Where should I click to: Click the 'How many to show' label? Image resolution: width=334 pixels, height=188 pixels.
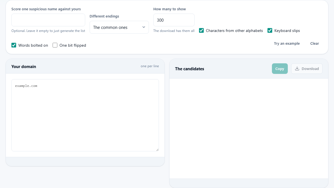170,9
